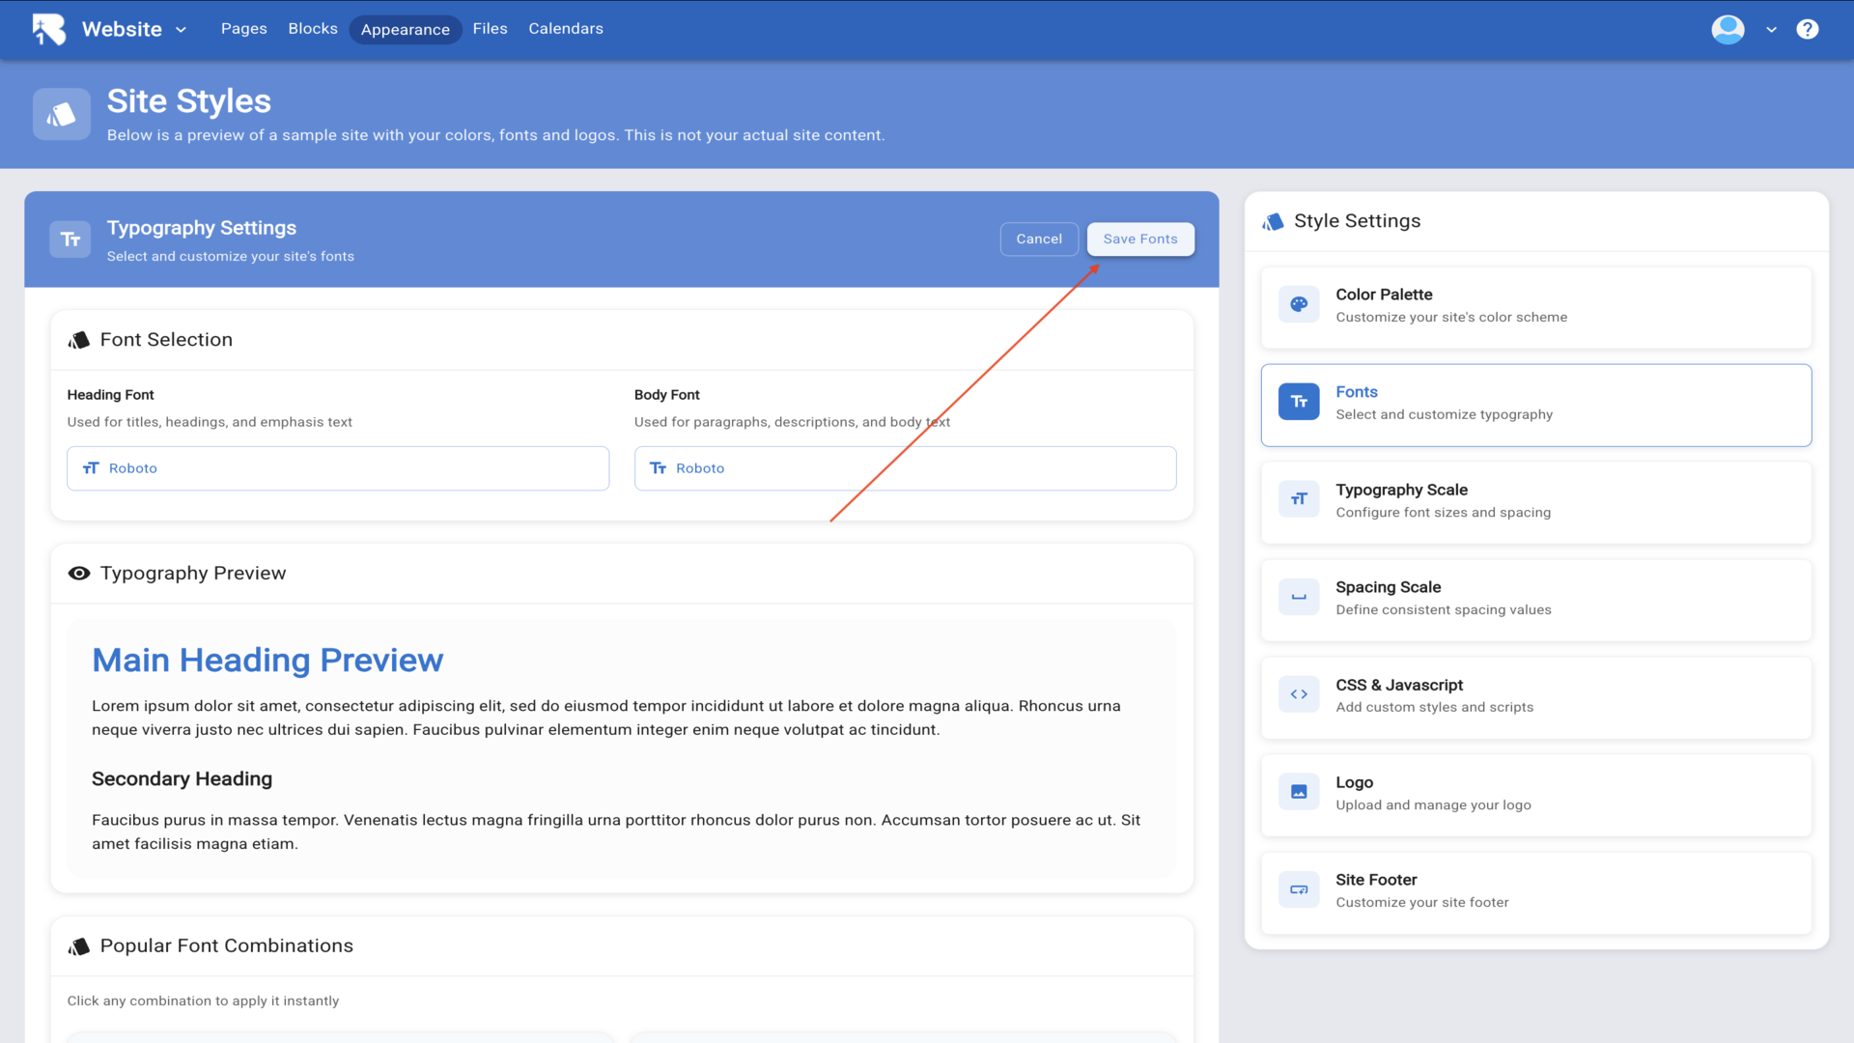
Task: Open the Heading Font Roboto selector
Action: pos(338,468)
